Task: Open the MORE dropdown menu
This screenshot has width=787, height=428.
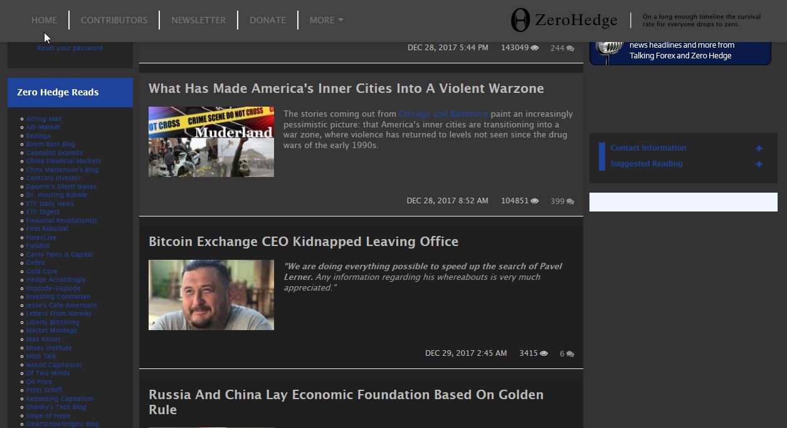Action: pos(325,19)
